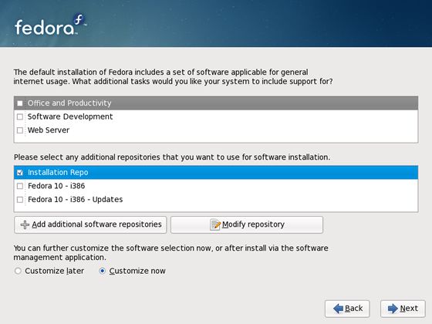Click the Fedora logo in header
The image size is (432, 324).
[50, 25]
